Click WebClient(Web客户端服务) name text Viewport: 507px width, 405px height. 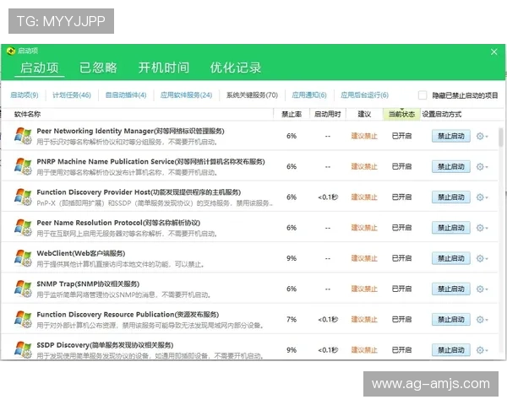coord(81,253)
